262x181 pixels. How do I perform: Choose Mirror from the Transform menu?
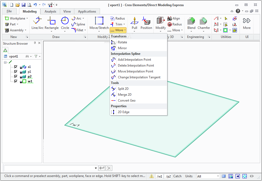(x=138, y=48)
